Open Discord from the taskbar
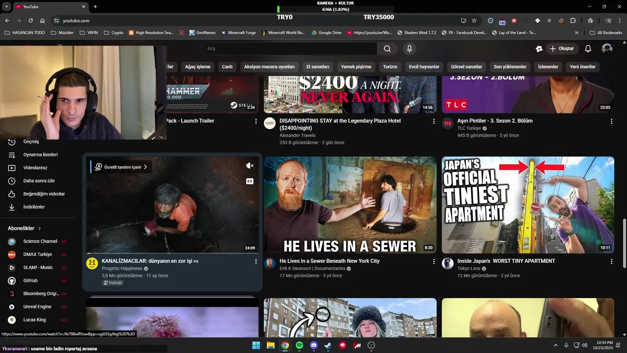 click(x=314, y=345)
